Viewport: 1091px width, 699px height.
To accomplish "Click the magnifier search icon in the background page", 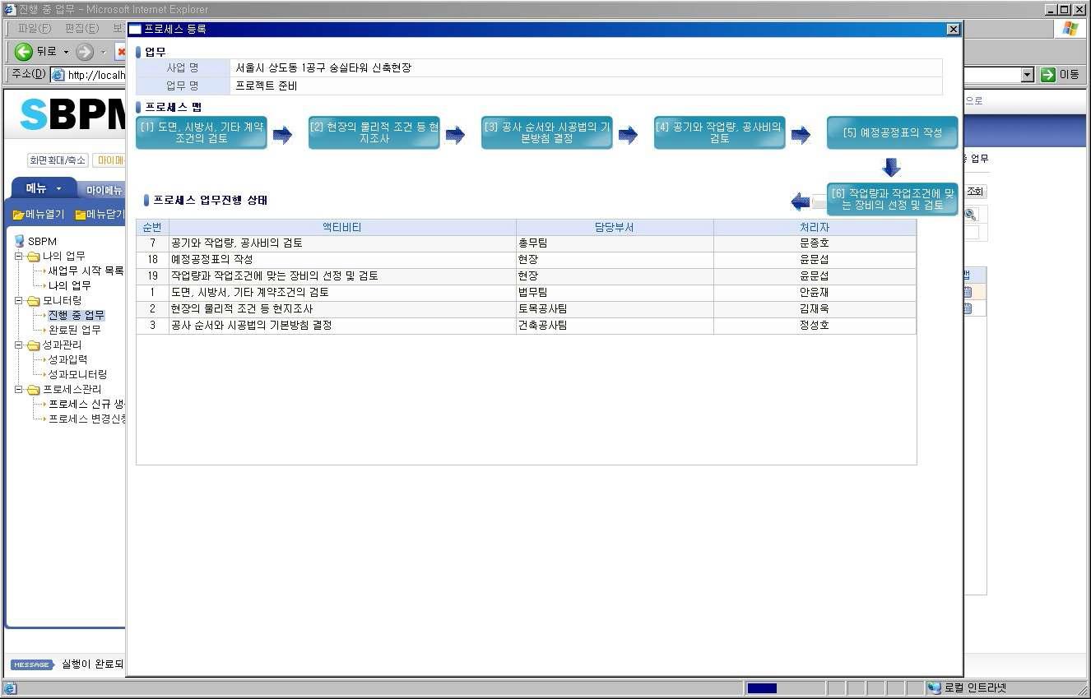I will (970, 215).
